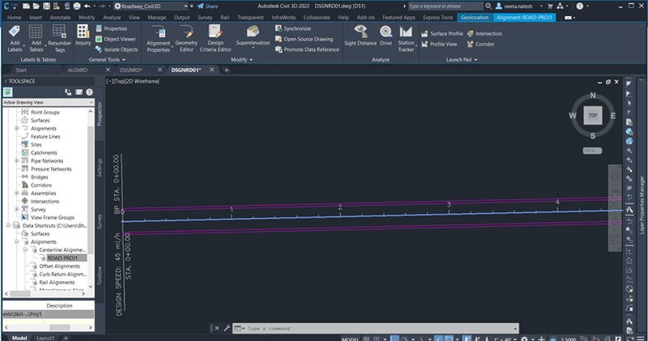The width and height of the screenshot is (648, 341).
Task: Click the ViewCube TOP face
Action: pos(593,115)
